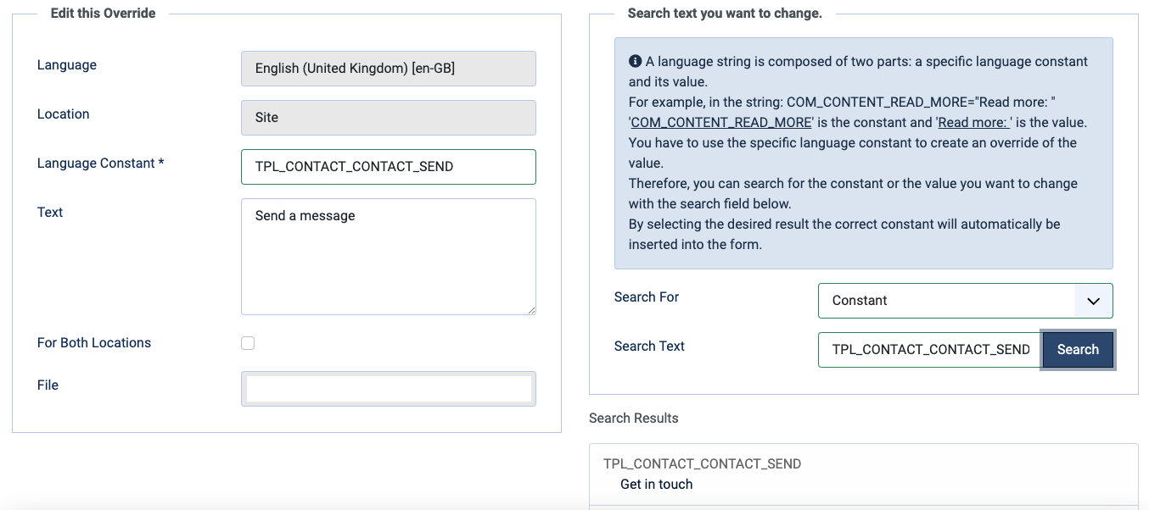Focus the Text textarea with Send a message
The height and width of the screenshot is (510, 1149).
tap(388, 256)
